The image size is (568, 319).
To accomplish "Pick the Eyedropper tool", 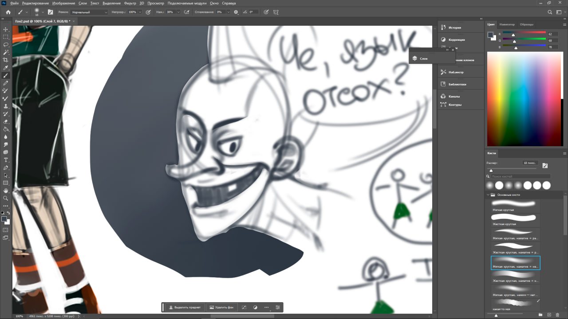I will [6, 68].
